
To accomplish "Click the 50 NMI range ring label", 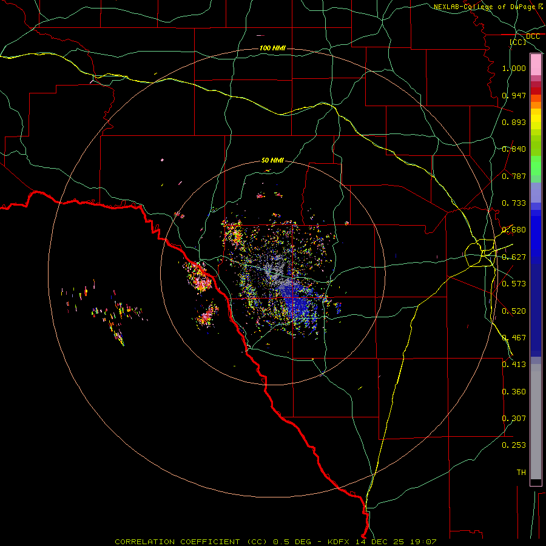I will 272,161.
